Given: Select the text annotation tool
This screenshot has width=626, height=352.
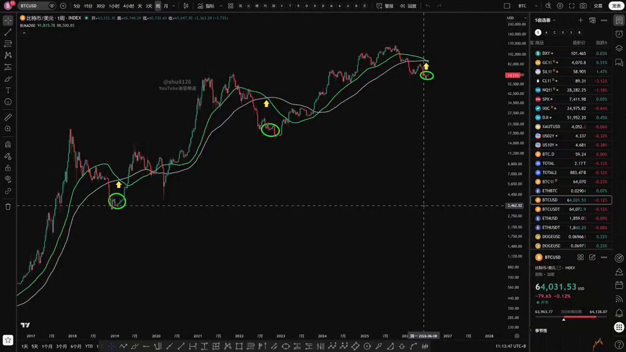Looking at the screenshot, I should (x=8, y=90).
